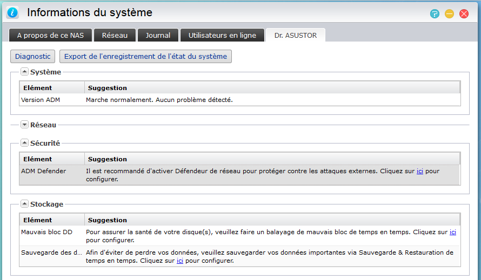Click the Diagnostic button
The height and width of the screenshot is (280, 481).
pyautogui.click(x=33, y=56)
